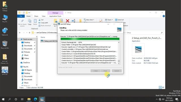Click the volume tray icon
This screenshot has height=102, width=181.
(x=163, y=99)
